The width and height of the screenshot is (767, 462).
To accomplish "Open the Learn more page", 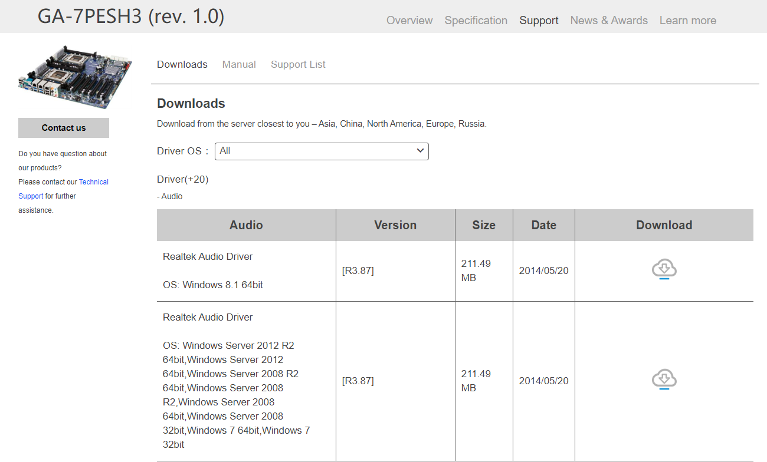I will (x=688, y=20).
